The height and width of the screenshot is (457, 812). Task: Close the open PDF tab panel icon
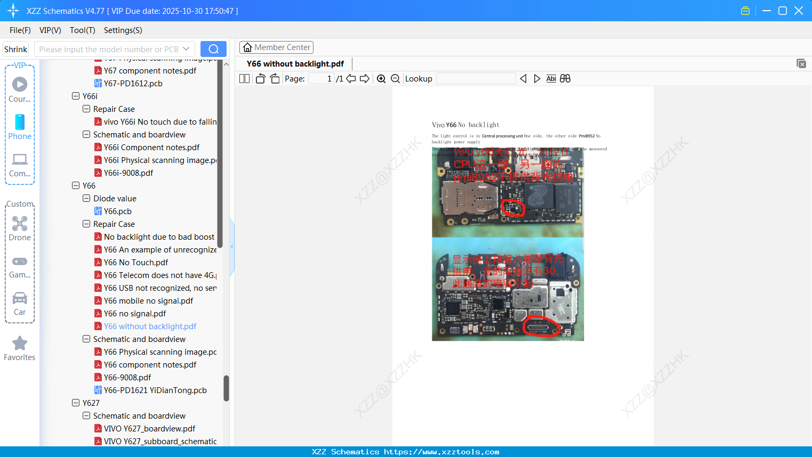click(801, 63)
